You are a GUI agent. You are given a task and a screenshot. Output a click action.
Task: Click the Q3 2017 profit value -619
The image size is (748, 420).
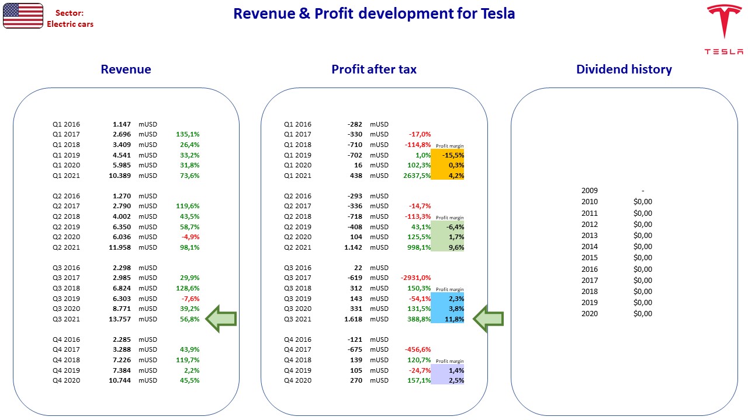[x=355, y=278]
